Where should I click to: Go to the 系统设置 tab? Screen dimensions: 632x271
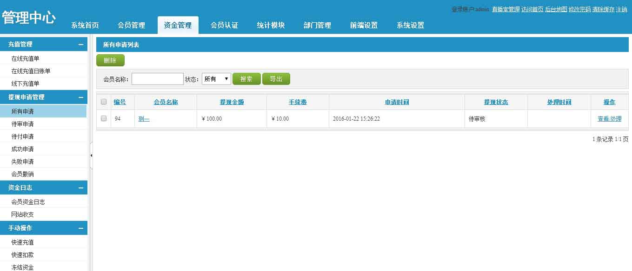pyautogui.click(x=410, y=25)
